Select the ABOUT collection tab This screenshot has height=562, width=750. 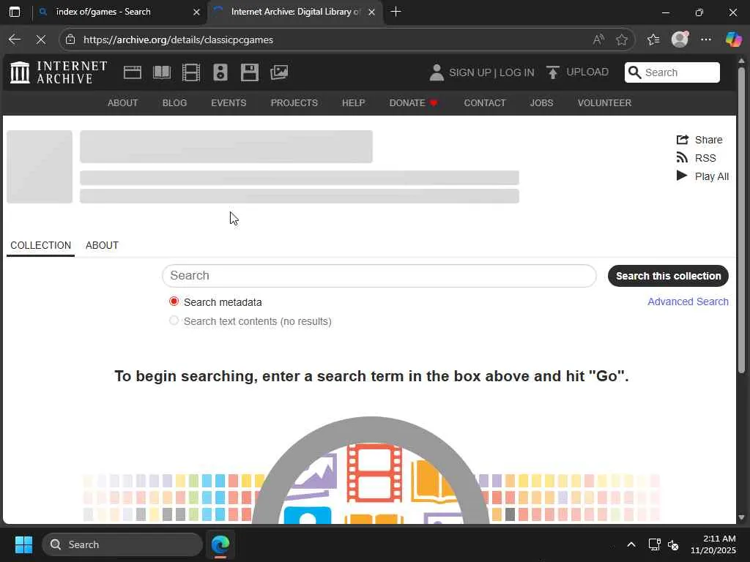click(x=102, y=245)
